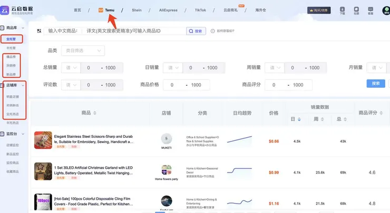Image resolution: width=390 pixels, height=213 pixels.
Task: Open the 月销量 selector dropdown
Action: coord(377,68)
